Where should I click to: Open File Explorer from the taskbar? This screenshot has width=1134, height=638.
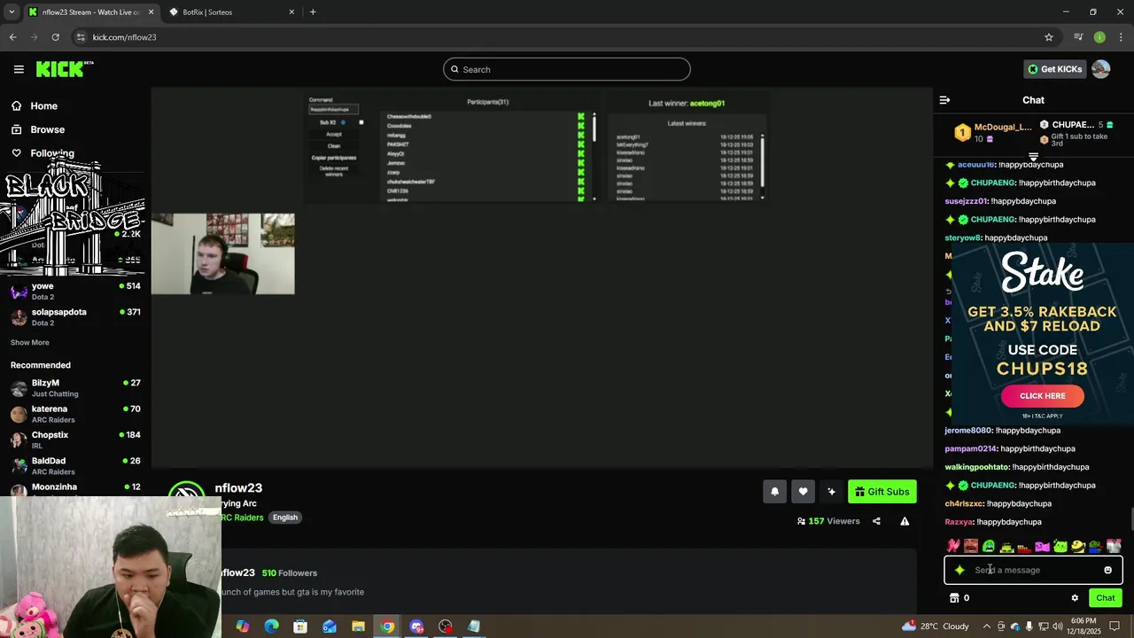pyautogui.click(x=358, y=626)
